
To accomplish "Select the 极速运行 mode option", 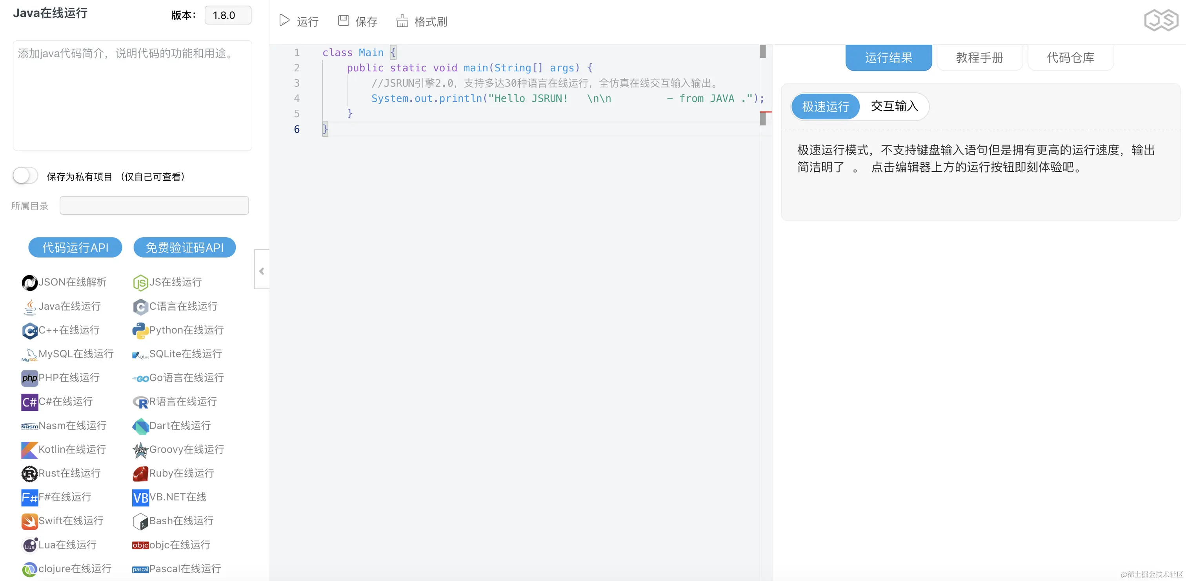I will [825, 107].
